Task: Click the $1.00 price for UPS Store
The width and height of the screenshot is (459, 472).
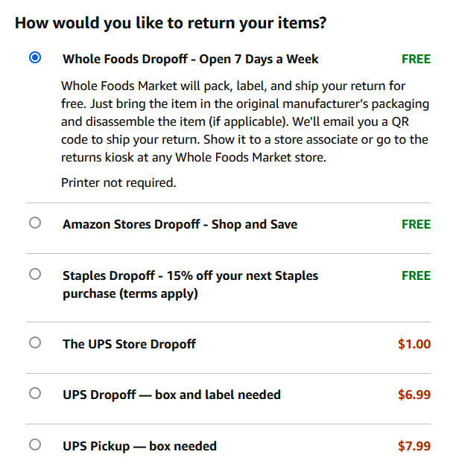Action: [x=414, y=344]
